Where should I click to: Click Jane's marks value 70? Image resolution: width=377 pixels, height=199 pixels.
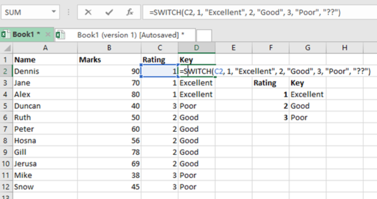point(109,83)
